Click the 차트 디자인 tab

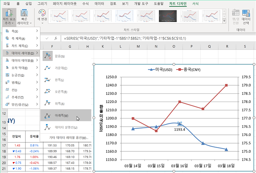coord(178,3)
